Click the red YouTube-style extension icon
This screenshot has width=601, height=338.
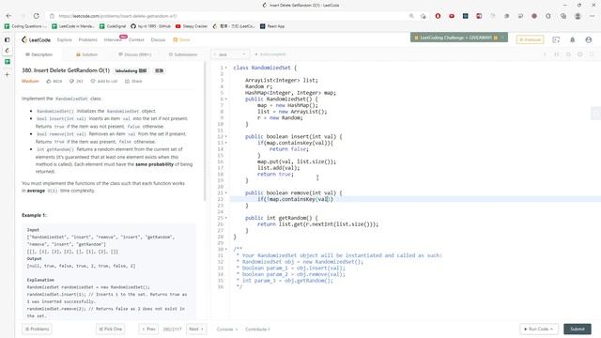[452, 16]
